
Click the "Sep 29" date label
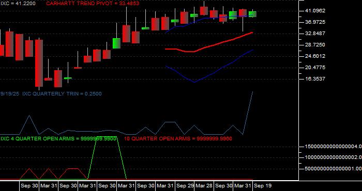(x=185, y=186)
